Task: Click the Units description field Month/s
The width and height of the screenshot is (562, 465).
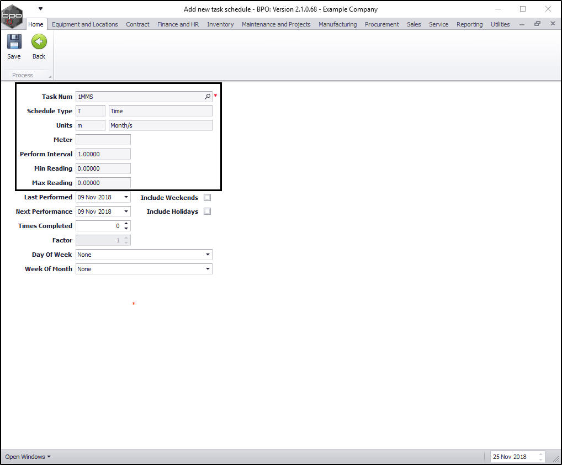Action: click(161, 125)
